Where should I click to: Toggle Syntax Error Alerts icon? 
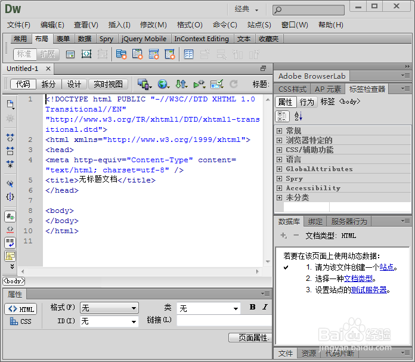click(10, 256)
